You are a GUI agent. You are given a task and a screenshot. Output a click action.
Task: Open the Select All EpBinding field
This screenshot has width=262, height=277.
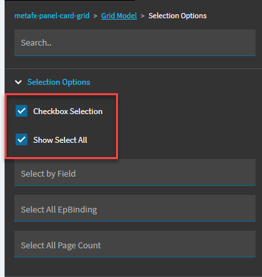[x=135, y=209]
